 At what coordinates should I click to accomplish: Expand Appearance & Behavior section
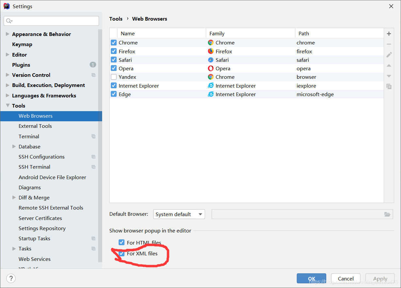tap(8, 34)
